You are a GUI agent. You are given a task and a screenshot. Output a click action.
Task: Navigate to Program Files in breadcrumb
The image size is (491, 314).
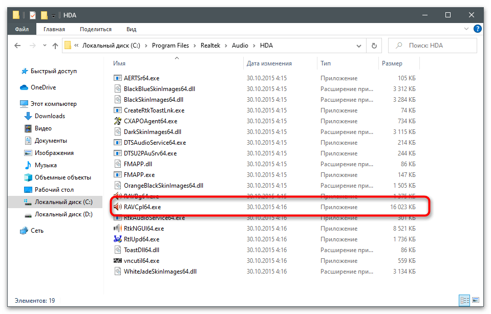170,46
